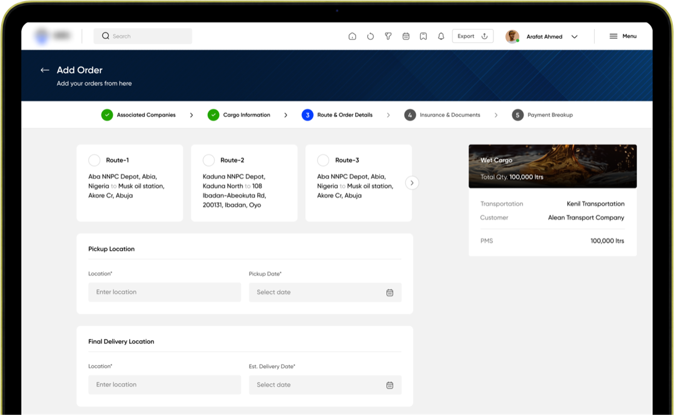
Task: Open the Payment Breakup step
Action: point(542,115)
